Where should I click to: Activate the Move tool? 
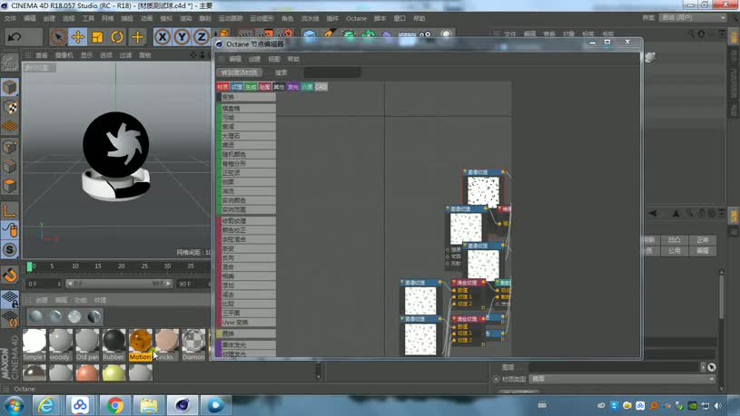(x=78, y=37)
